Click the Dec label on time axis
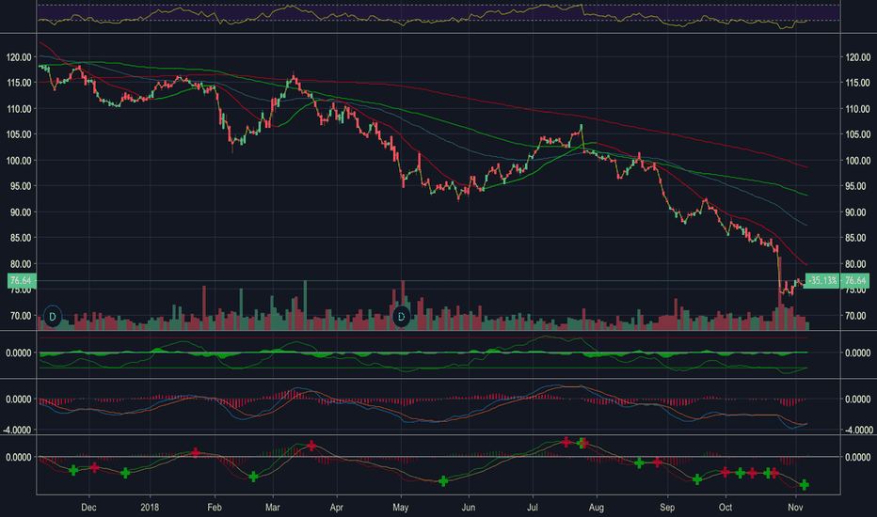The image size is (877, 517). pyautogui.click(x=88, y=508)
